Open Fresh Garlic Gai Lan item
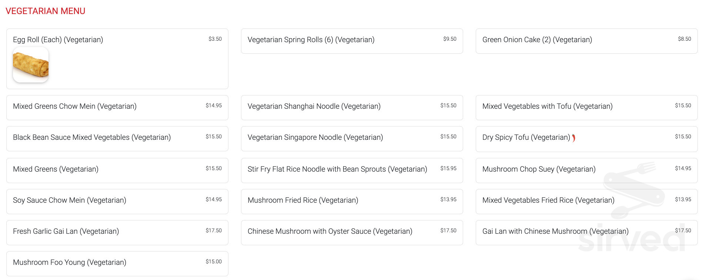The width and height of the screenshot is (706, 280). [x=66, y=232]
